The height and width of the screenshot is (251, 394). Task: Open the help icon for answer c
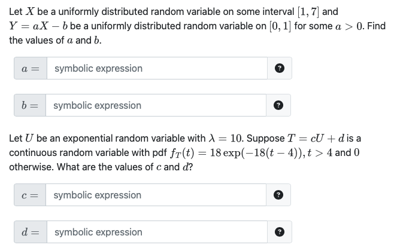pyautogui.click(x=278, y=195)
